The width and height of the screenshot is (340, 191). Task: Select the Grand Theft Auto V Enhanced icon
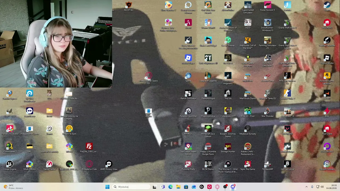click(287, 61)
